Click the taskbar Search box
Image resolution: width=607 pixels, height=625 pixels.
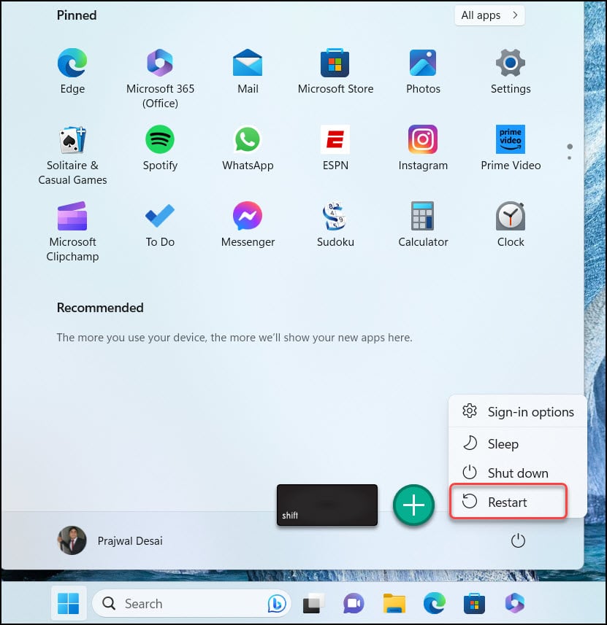click(191, 603)
